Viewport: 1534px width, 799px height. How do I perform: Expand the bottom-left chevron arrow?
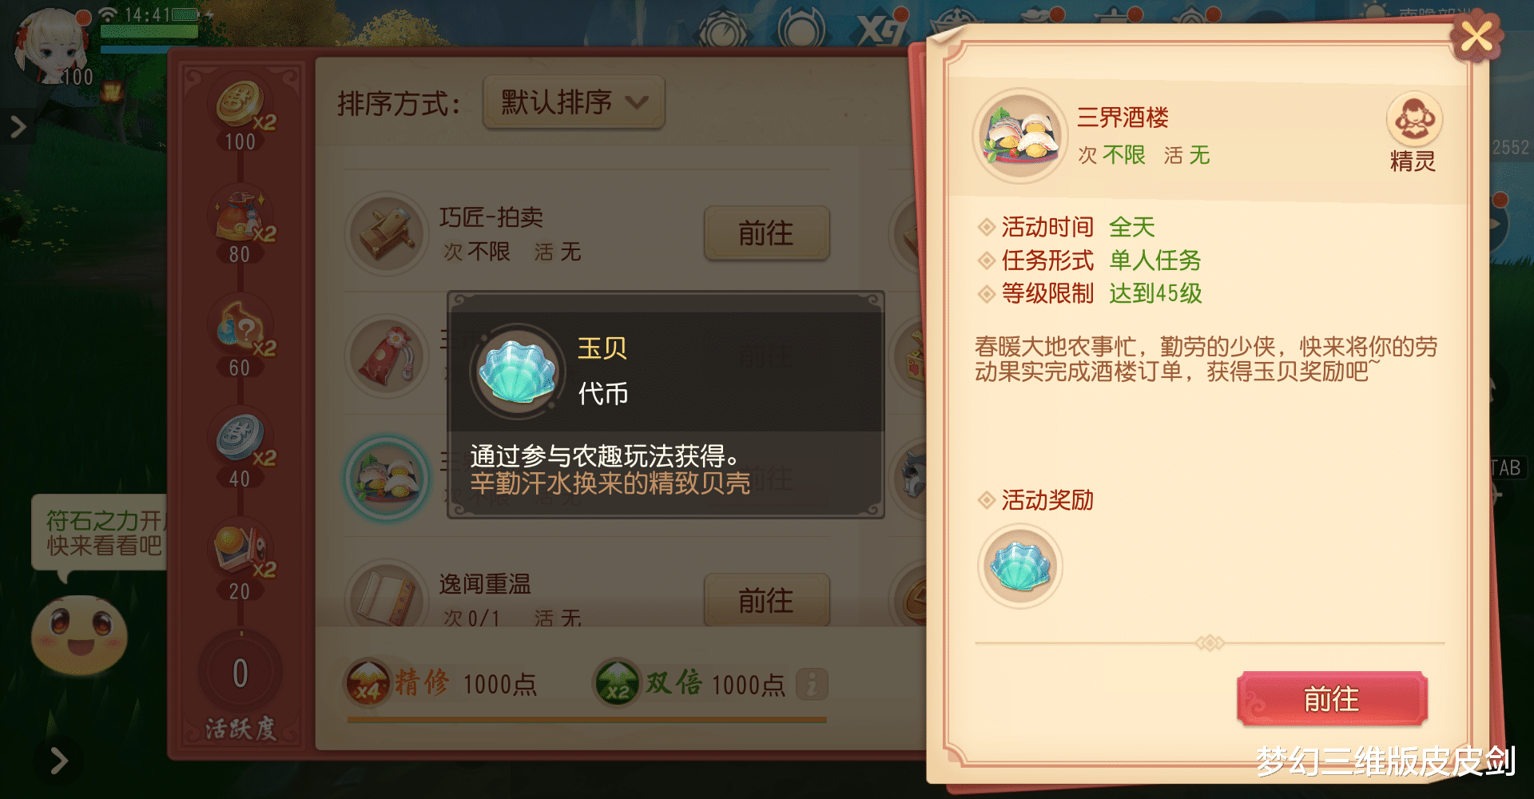click(58, 761)
